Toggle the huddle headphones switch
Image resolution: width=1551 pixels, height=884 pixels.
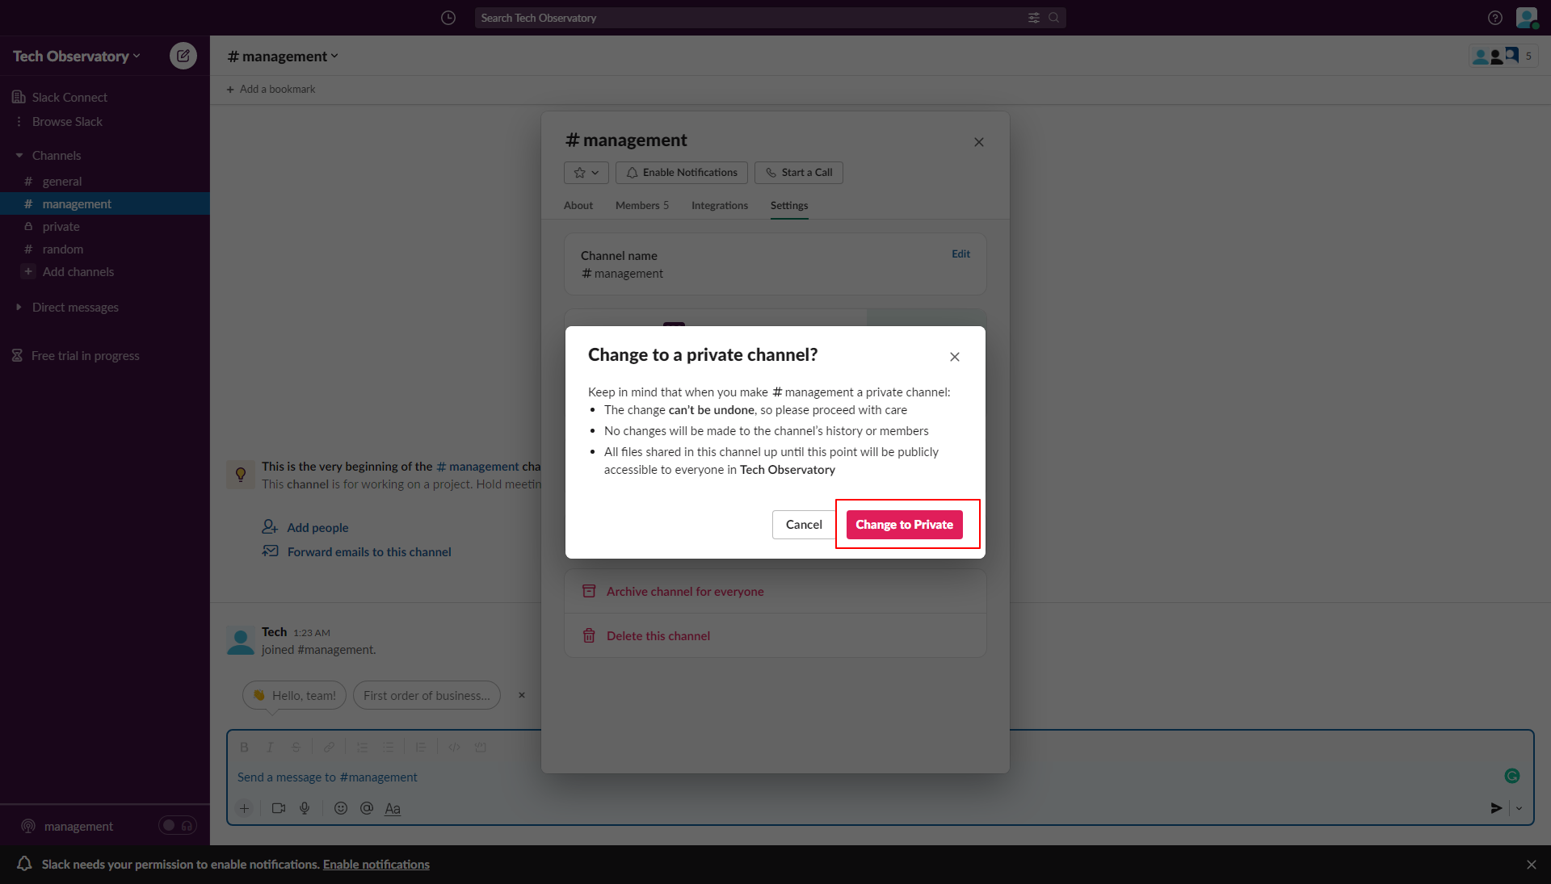[178, 825]
